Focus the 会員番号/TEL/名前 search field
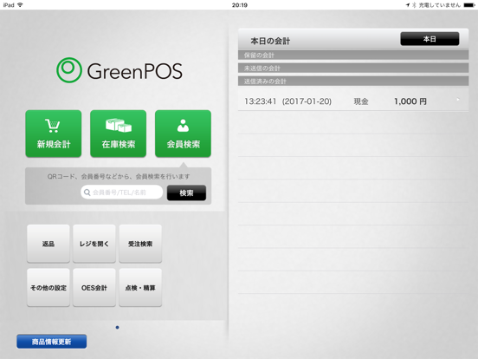This screenshot has height=359, width=478. [121, 193]
